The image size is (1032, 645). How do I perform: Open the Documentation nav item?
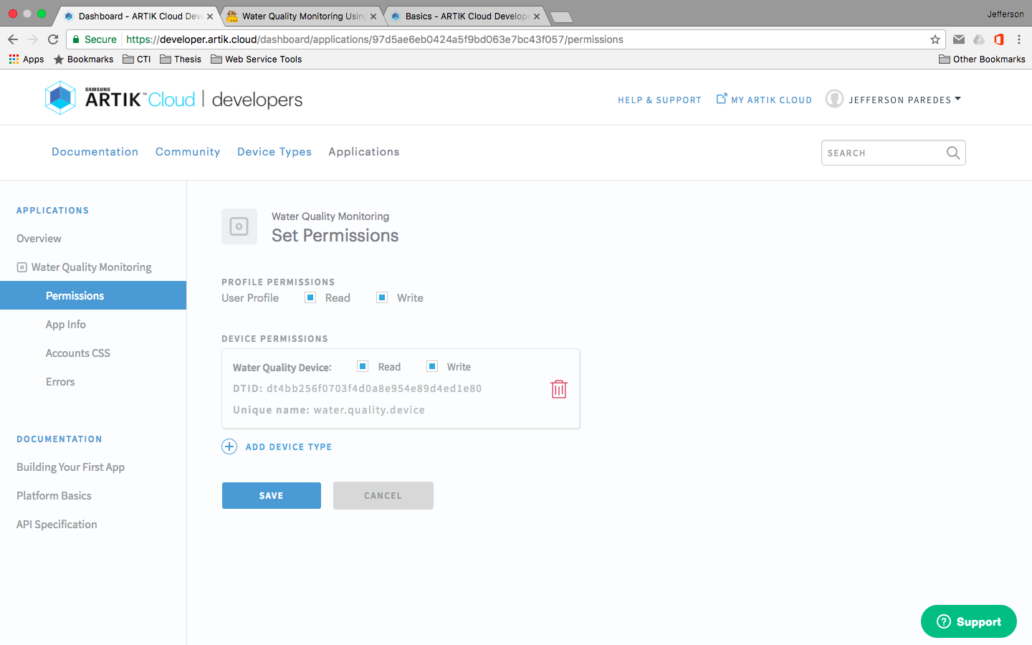(x=95, y=152)
